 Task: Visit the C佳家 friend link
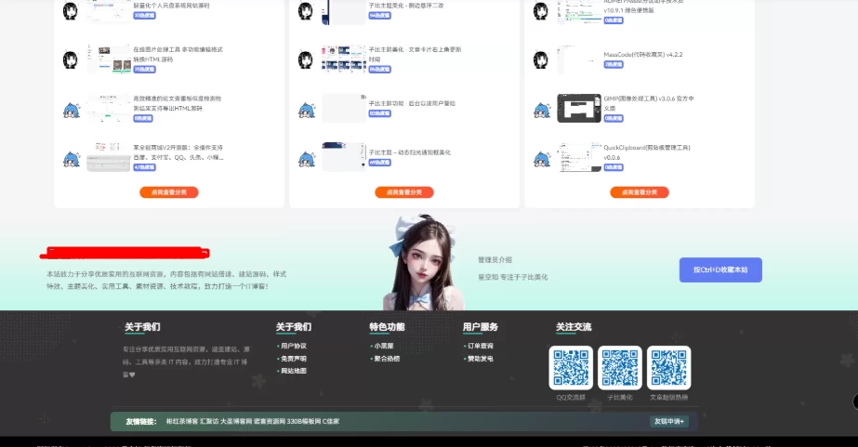pyautogui.click(x=331, y=421)
